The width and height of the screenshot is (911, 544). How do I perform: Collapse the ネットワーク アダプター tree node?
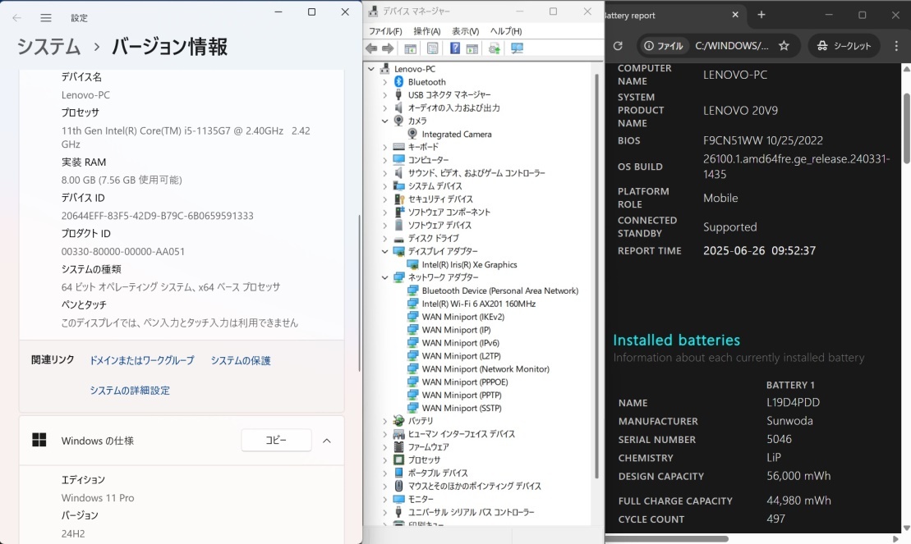[x=384, y=277]
